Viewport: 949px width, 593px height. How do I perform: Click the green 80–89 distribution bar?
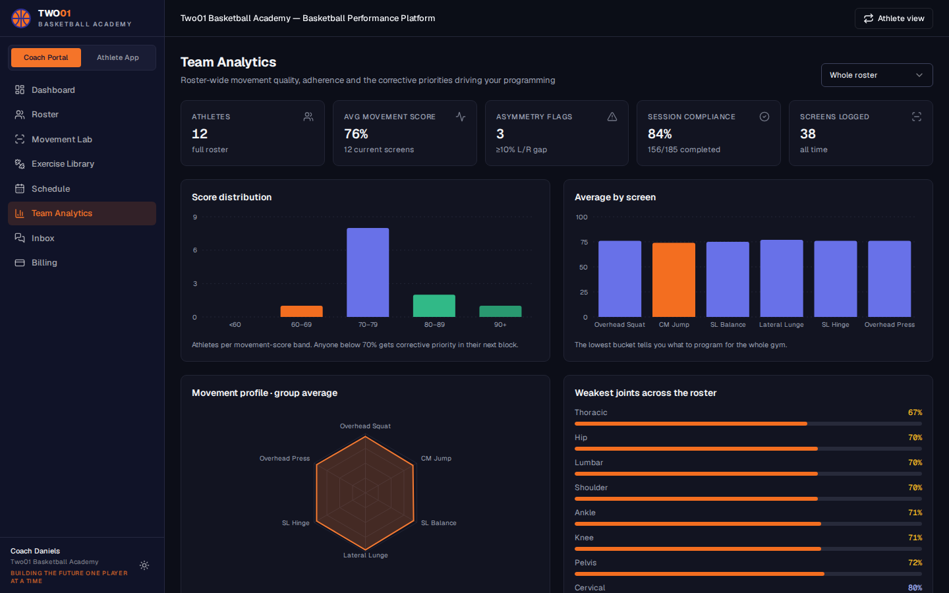click(434, 306)
